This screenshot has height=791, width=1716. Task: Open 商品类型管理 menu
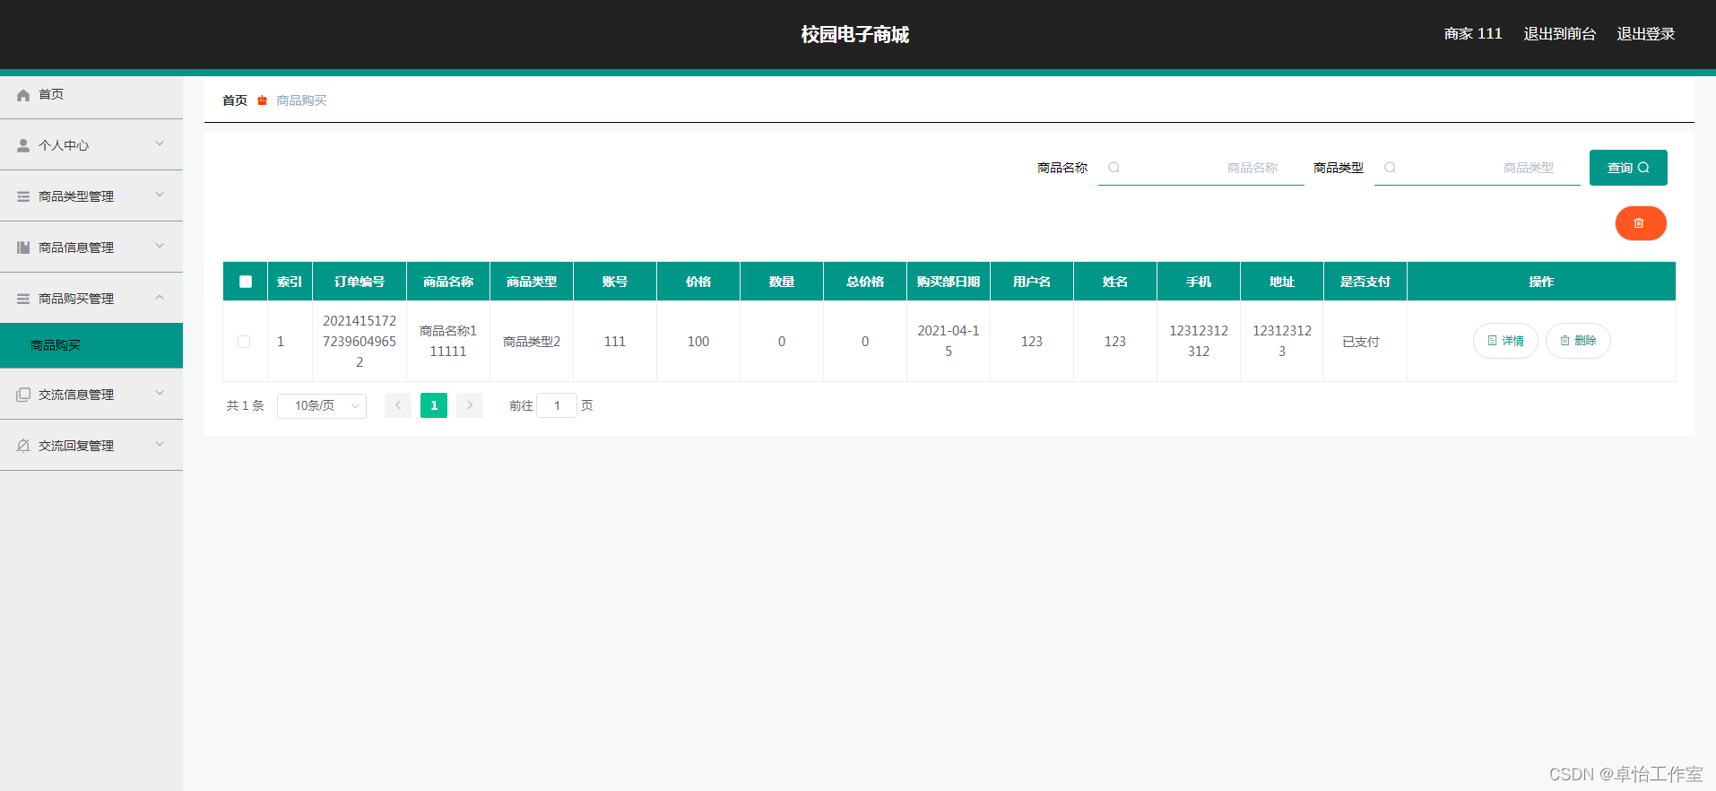pos(91,196)
